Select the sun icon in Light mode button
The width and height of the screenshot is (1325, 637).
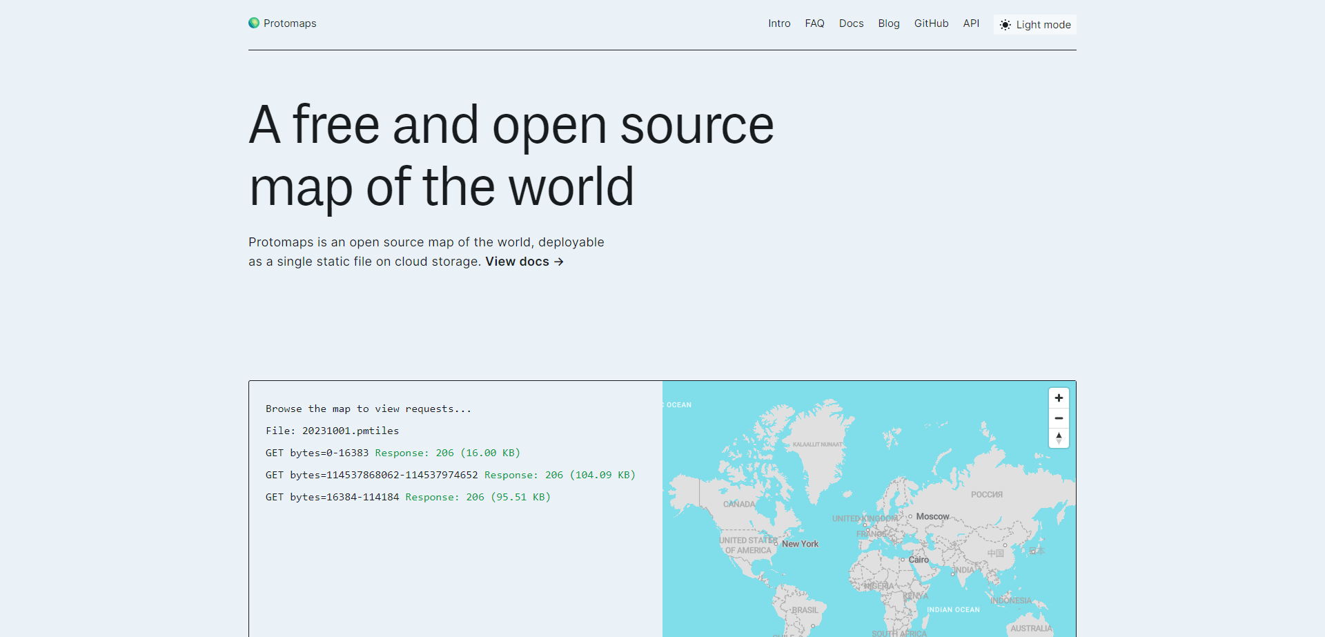[1005, 24]
